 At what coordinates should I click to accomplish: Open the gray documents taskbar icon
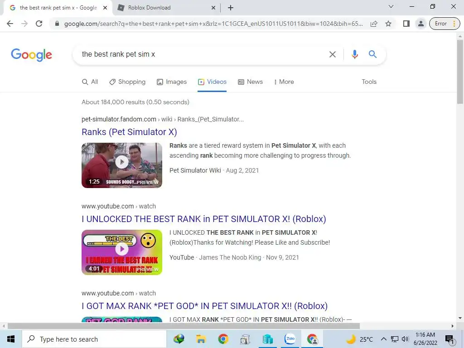coord(245,339)
